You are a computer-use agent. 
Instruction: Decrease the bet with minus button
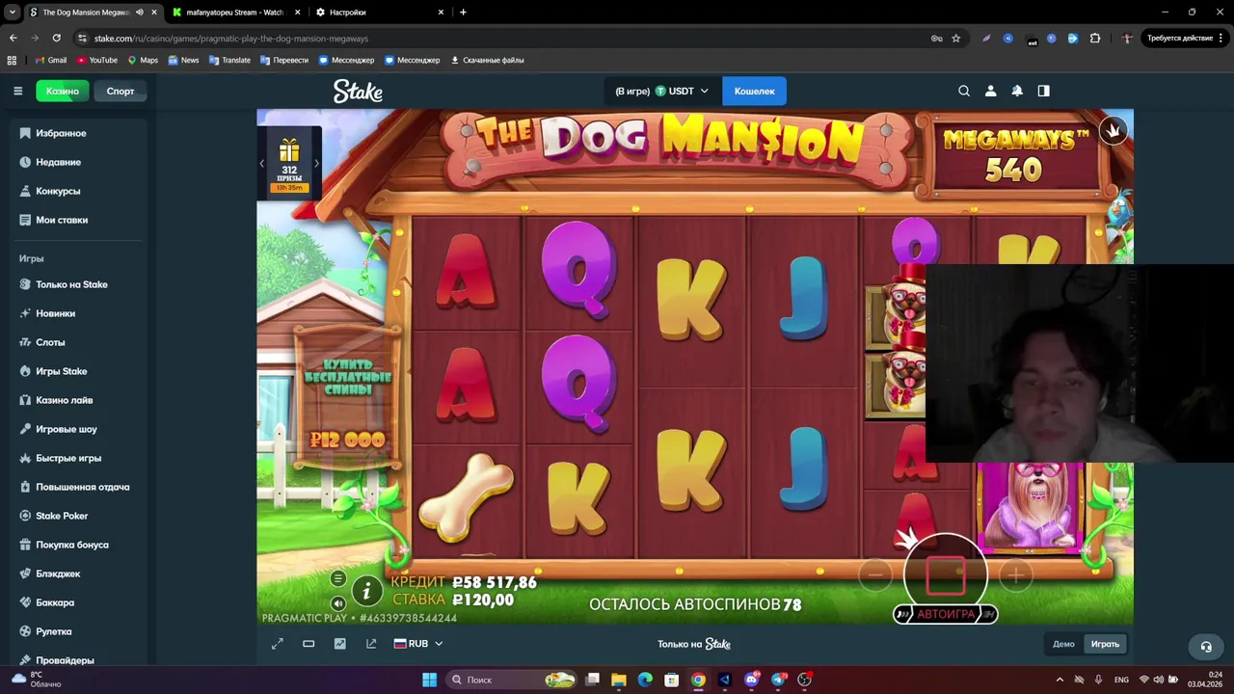(875, 575)
